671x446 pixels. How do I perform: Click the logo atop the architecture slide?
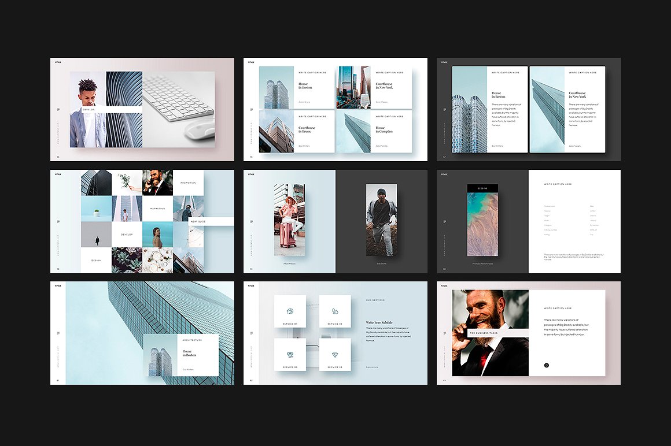coord(56,286)
